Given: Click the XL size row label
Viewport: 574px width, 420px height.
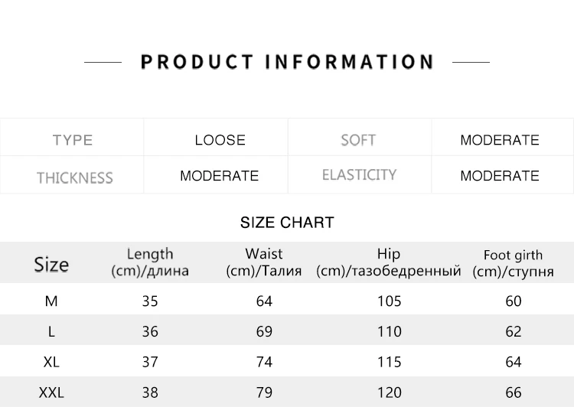Looking at the screenshot, I should coord(51,362).
